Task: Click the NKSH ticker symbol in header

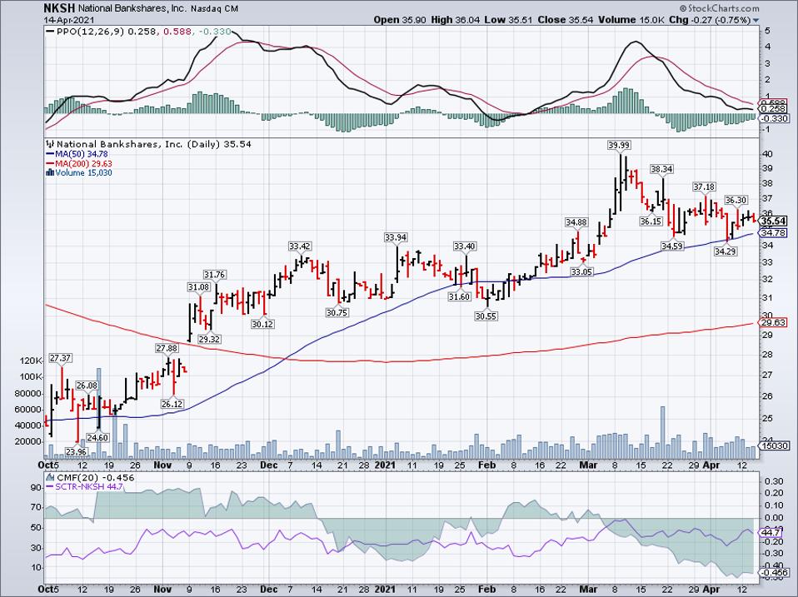Action: coord(58,8)
